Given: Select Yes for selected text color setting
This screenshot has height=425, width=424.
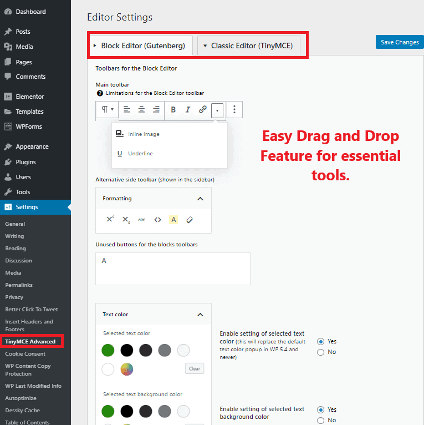Looking at the screenshot, I should point(320,342).
